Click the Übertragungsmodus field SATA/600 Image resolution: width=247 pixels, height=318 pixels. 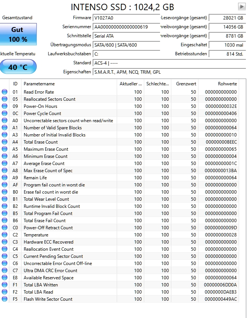pyautogui.click(x=127, y=45)
